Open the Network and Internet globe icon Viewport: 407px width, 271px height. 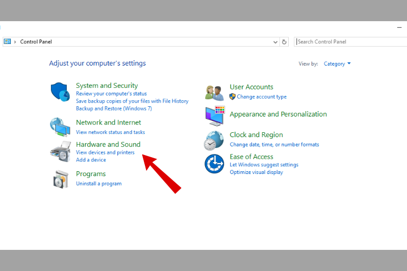pos(60,126)
